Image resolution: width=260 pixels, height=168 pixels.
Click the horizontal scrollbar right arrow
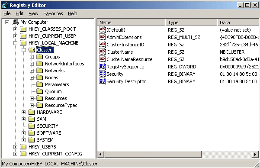pyautogui.click(x=255, y=155)
